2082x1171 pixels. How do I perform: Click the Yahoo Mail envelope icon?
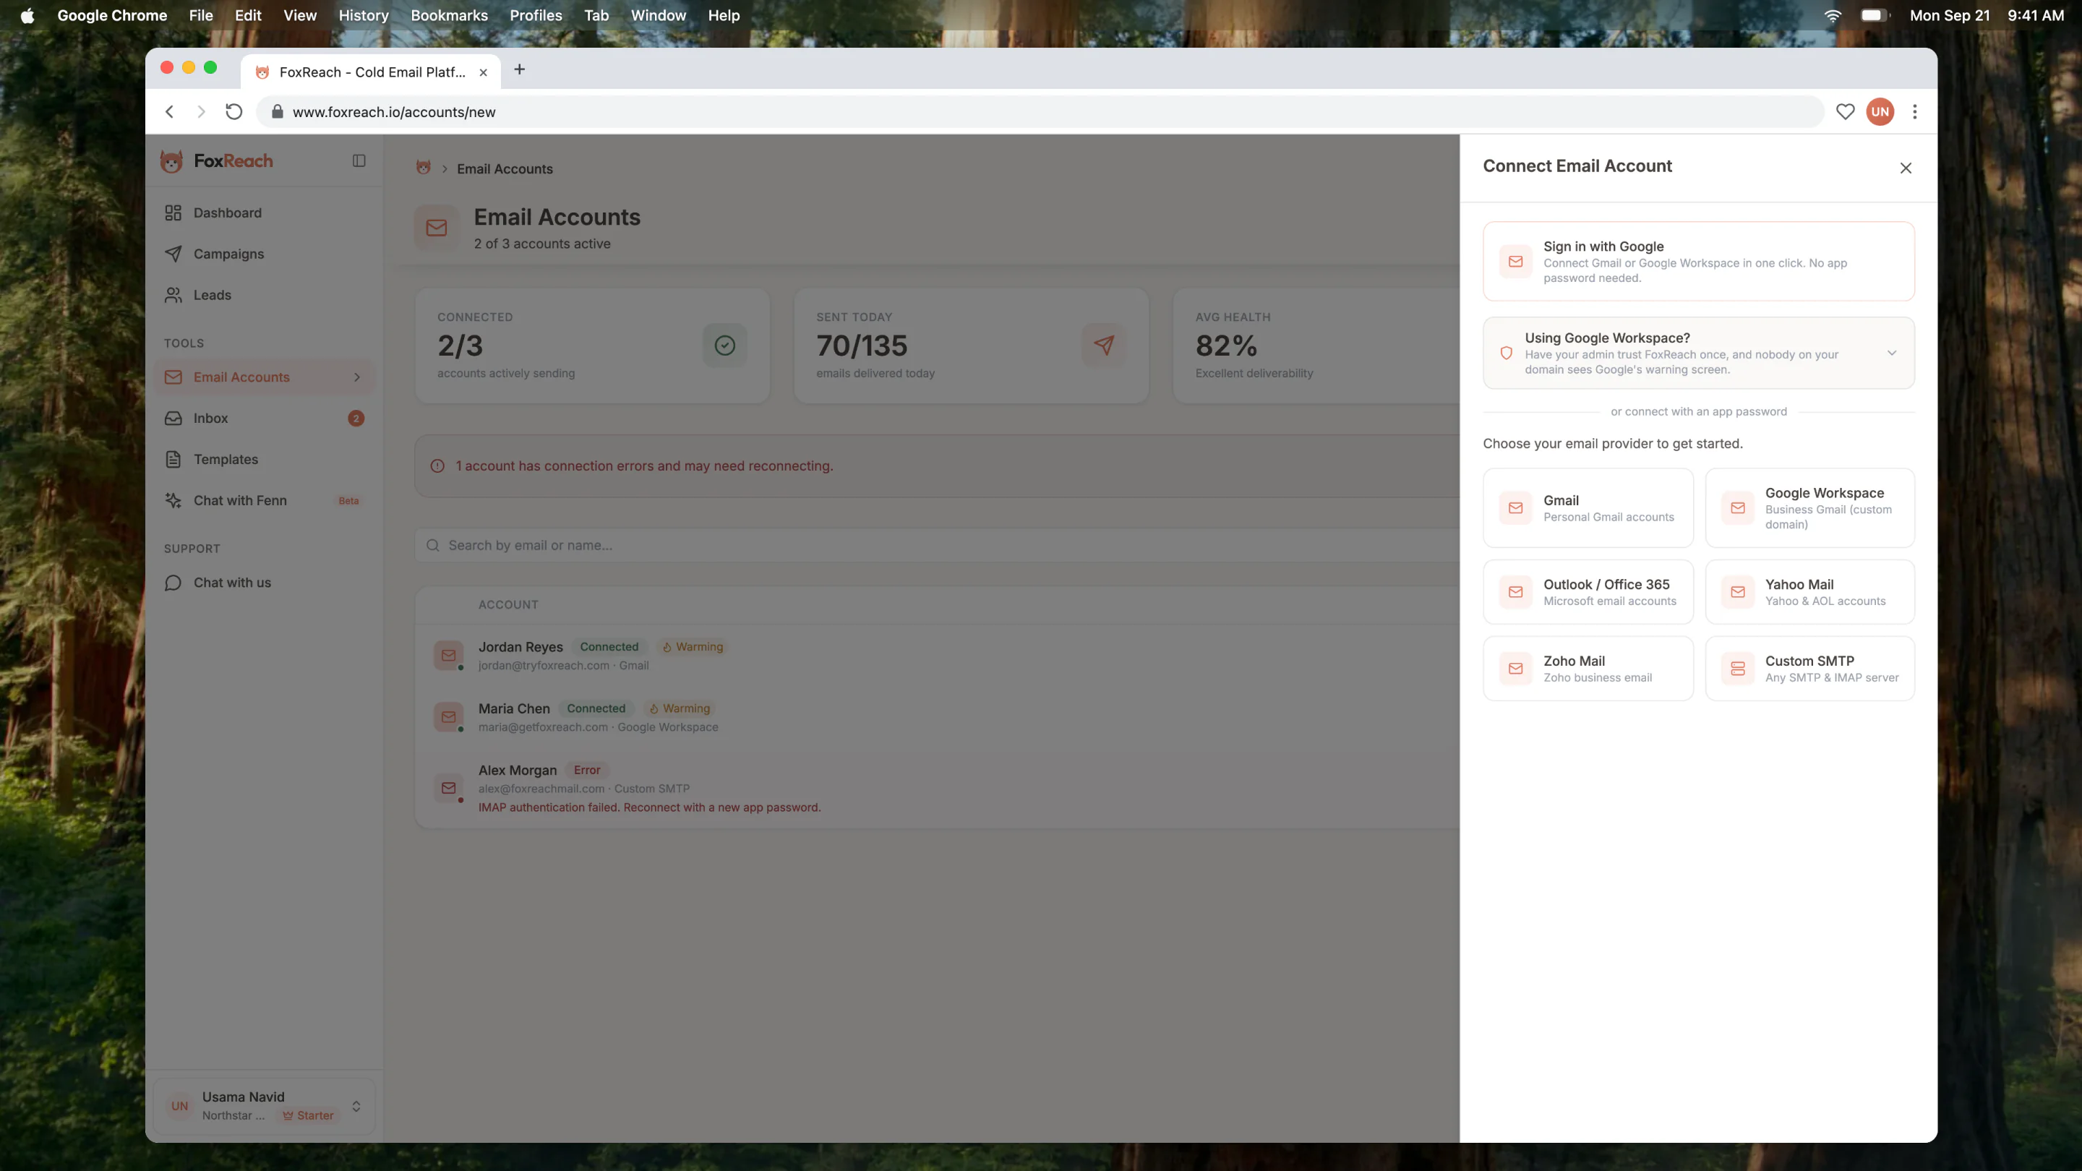coord(1738,593)
